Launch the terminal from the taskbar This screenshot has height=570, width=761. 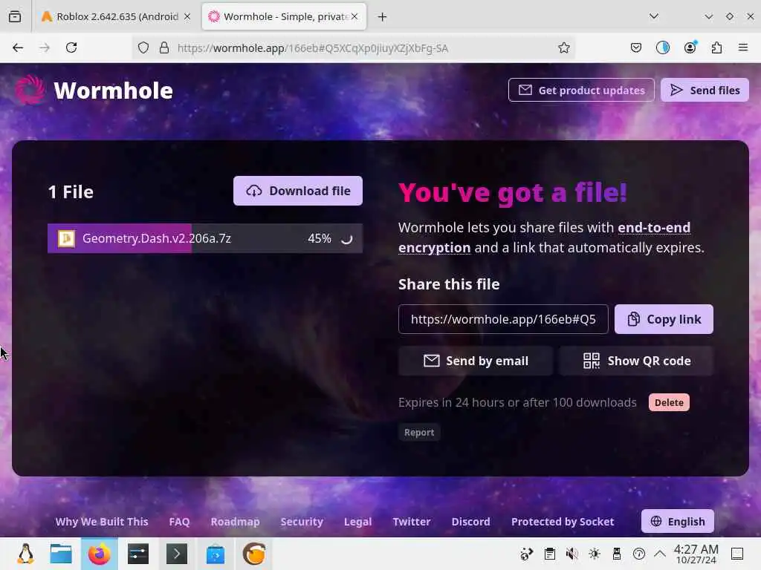coord(177,554)
